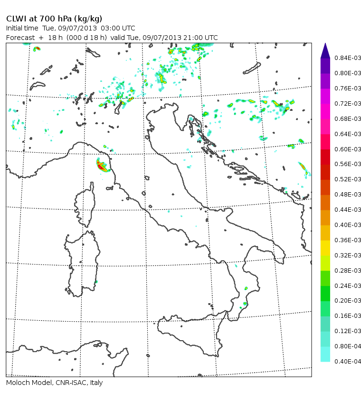Click the 0.72E-03 colorbar label
This screenshot has width=361, height=394.
348,104
